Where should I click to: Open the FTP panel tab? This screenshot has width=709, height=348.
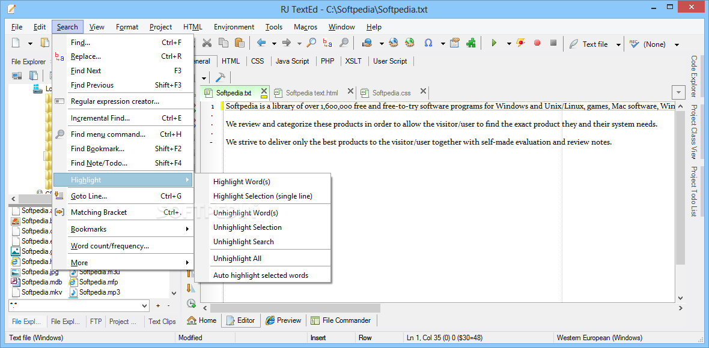pyautogui.click(x=96, y=322)
